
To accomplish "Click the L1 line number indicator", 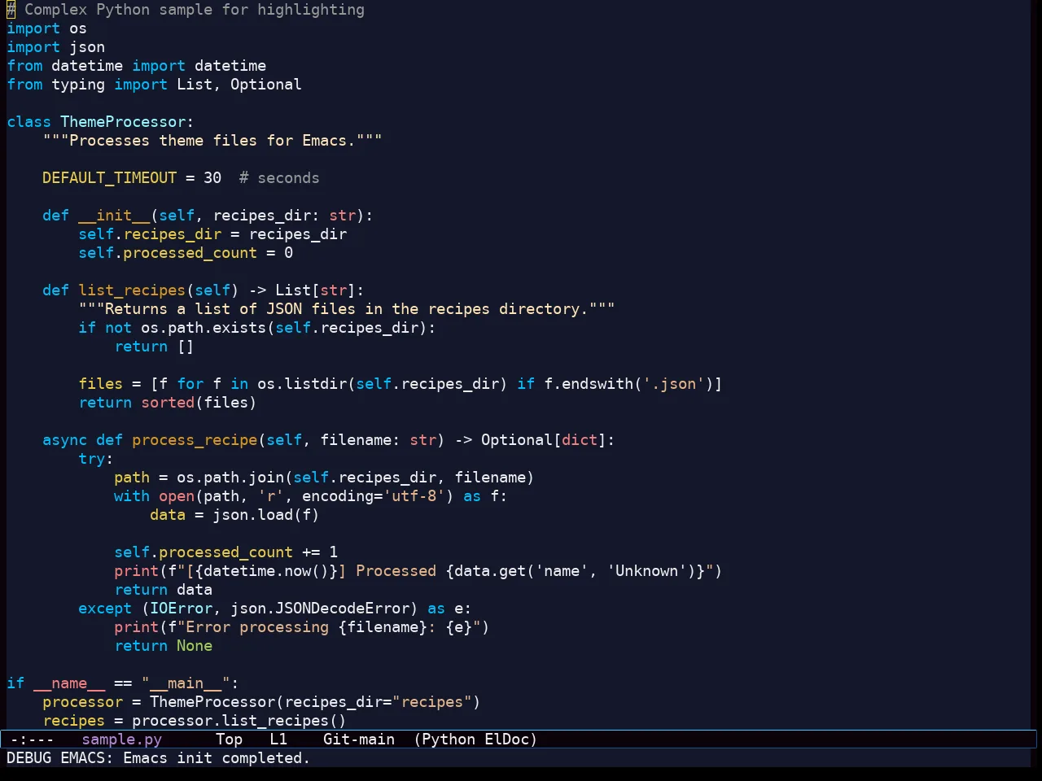I will tap(278, 740).
